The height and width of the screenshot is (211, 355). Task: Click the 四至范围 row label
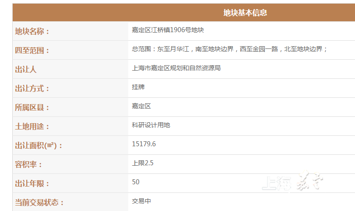click(32, 51)
